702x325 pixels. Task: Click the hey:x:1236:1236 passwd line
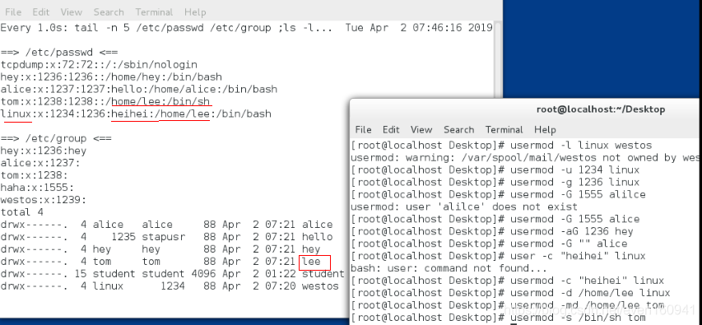coord(111,77)
